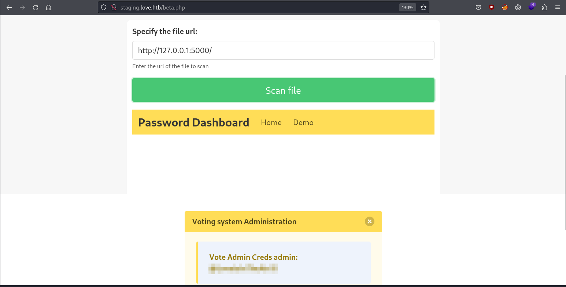Reload the beta.php page
The height and width of the screenshot is (287, 566).
[x=35, y=7]
